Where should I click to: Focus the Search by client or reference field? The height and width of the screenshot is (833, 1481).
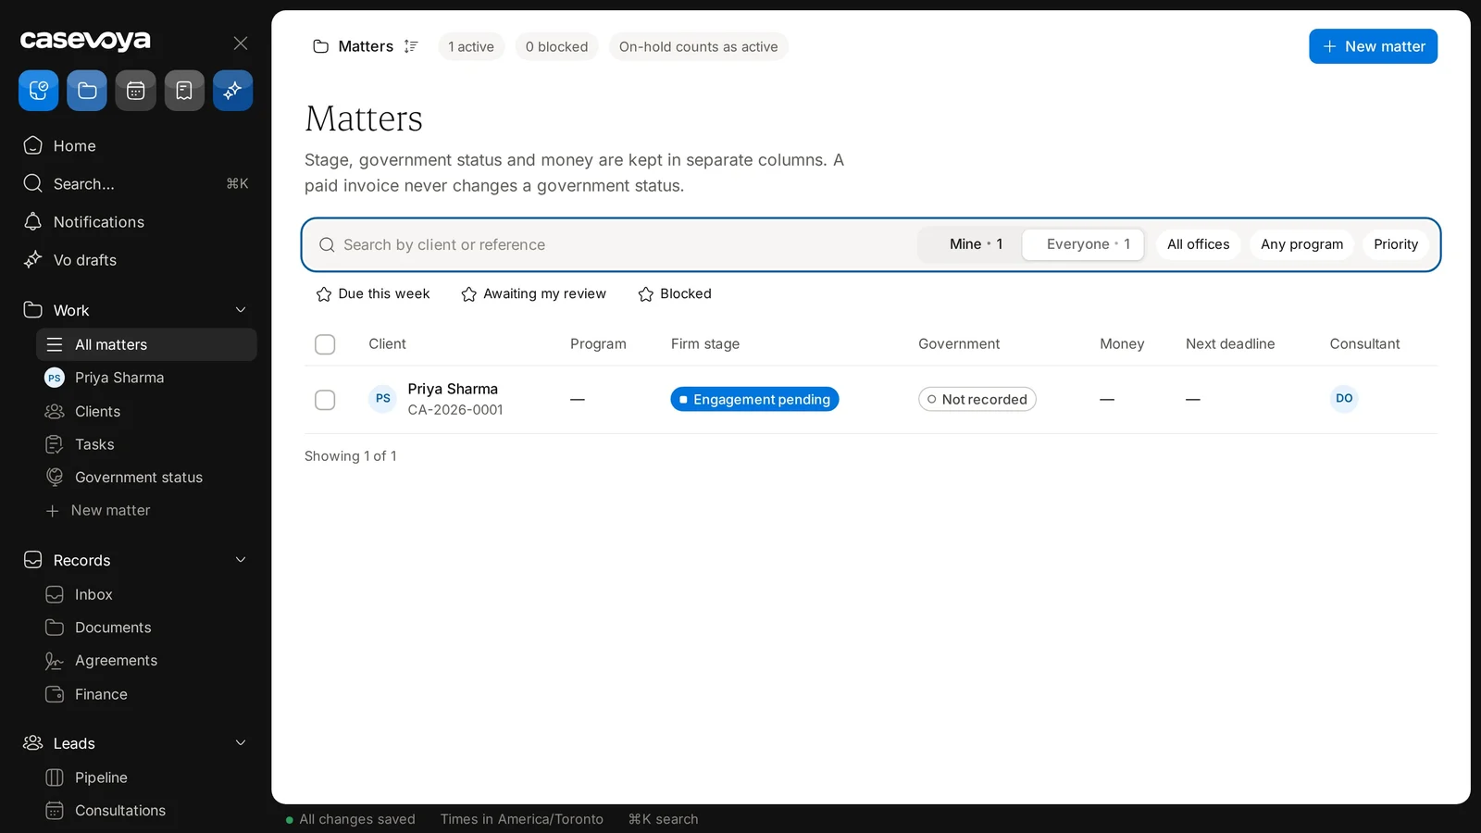point(611,245)
